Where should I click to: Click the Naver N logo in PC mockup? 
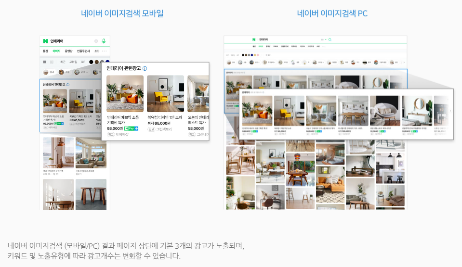pyautogui.click(x=254, y=39)
